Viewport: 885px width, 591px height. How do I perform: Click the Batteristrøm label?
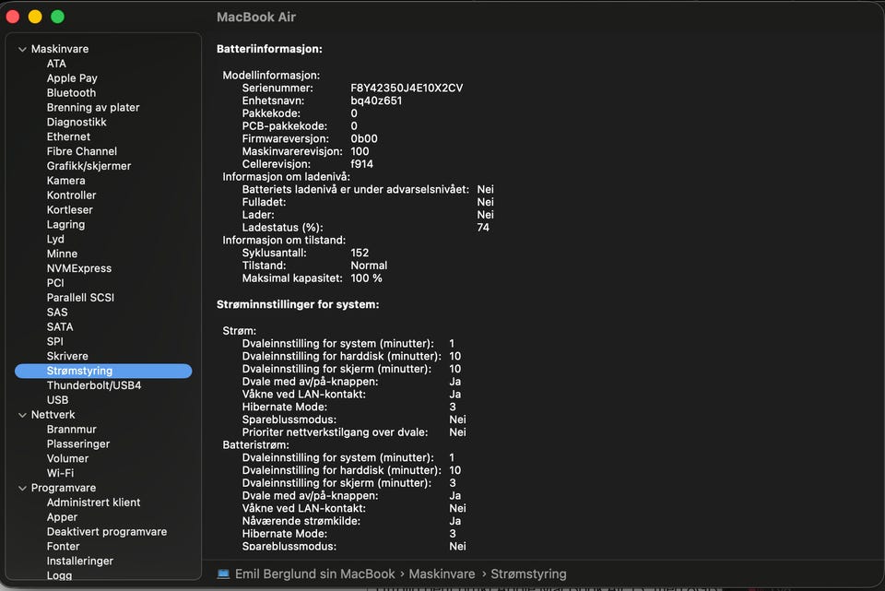[x=255, y=445]
